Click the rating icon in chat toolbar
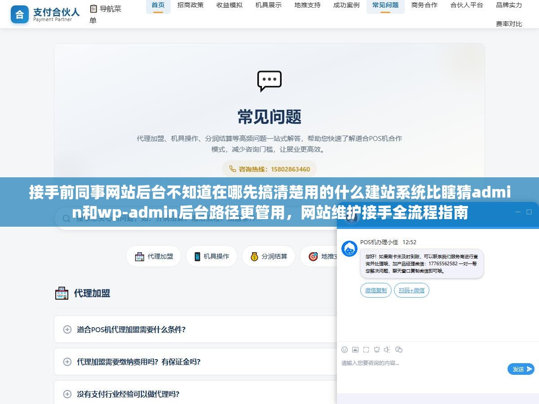This screenshot has height=404, width=539. 377,349
